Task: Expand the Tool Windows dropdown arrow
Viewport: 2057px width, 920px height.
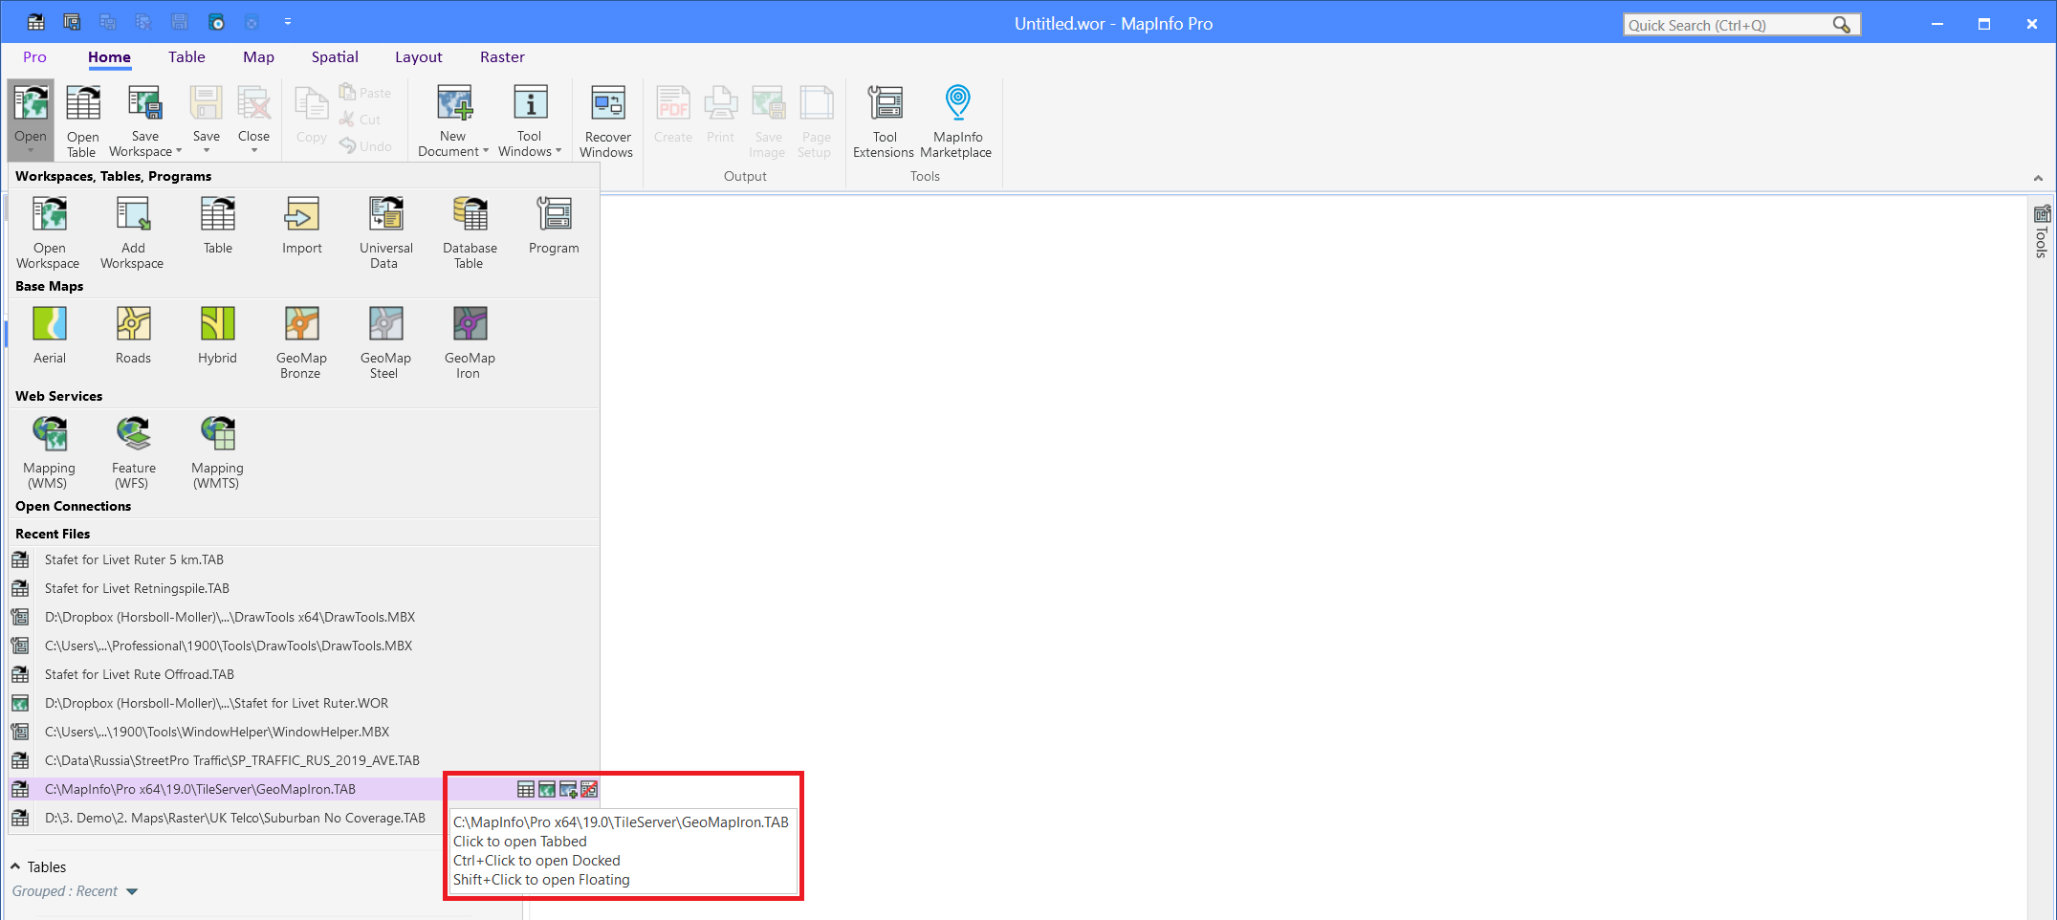Action: 558,151
